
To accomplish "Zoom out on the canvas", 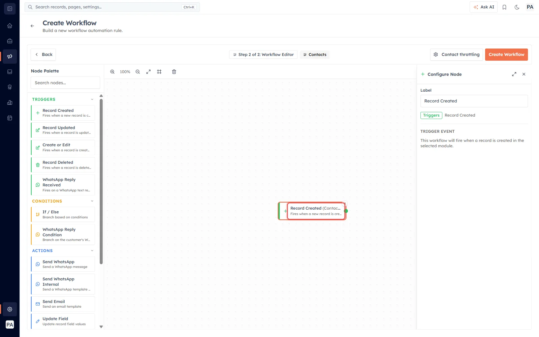I will pos(138,72).
